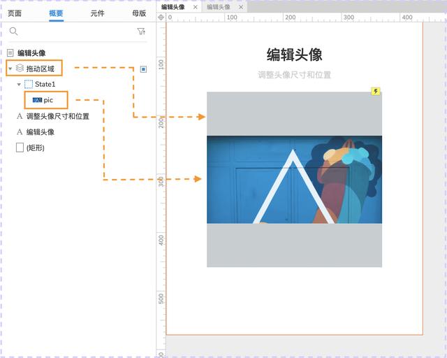The height and width of the screenshot is (358, 447).
Task: Click the text icon next to the 编辑头像 text widget
Action: pos(20,132)
